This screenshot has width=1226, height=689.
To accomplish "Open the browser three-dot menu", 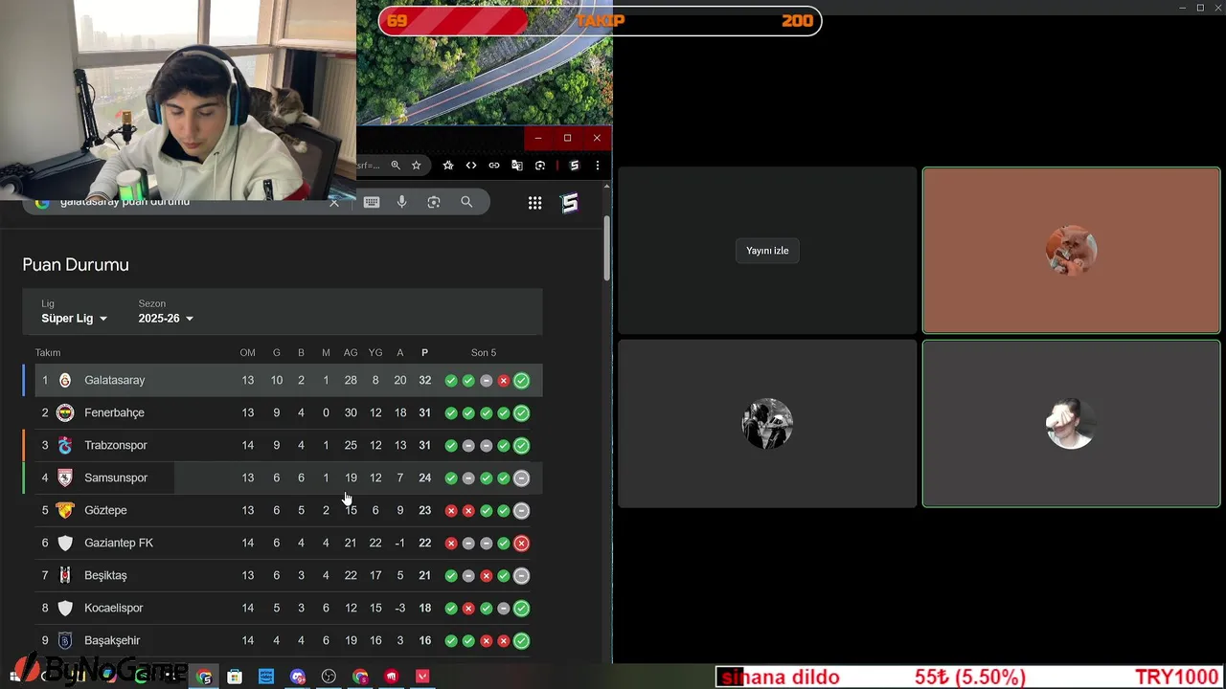I will (598, 166).
